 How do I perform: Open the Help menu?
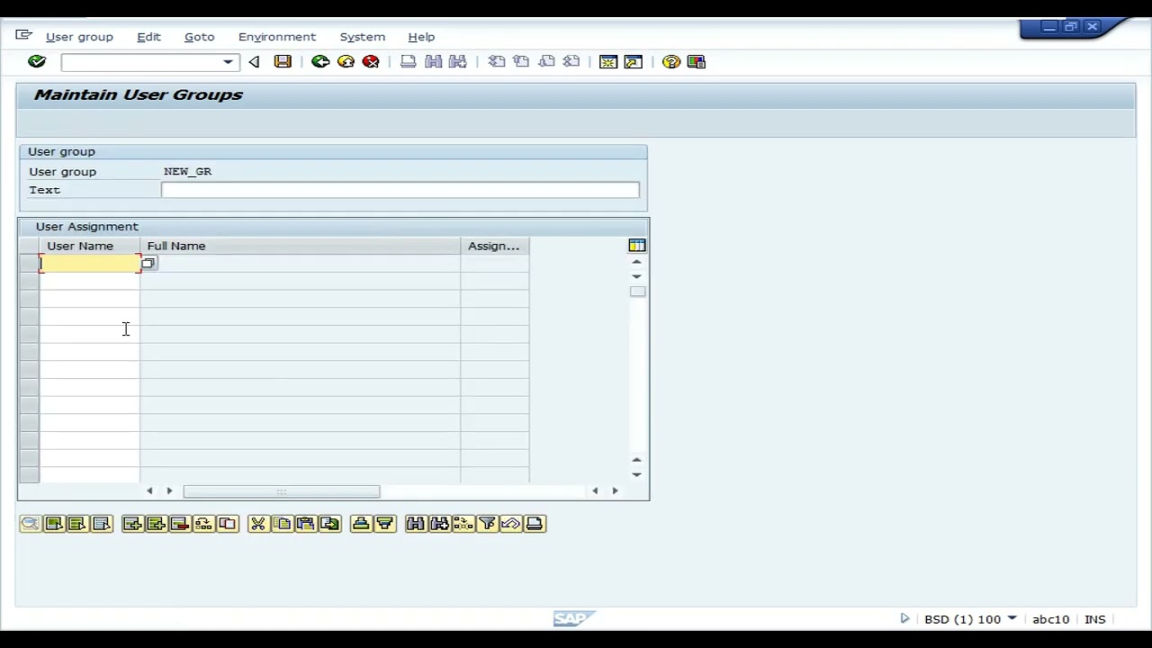coord(421,37)
